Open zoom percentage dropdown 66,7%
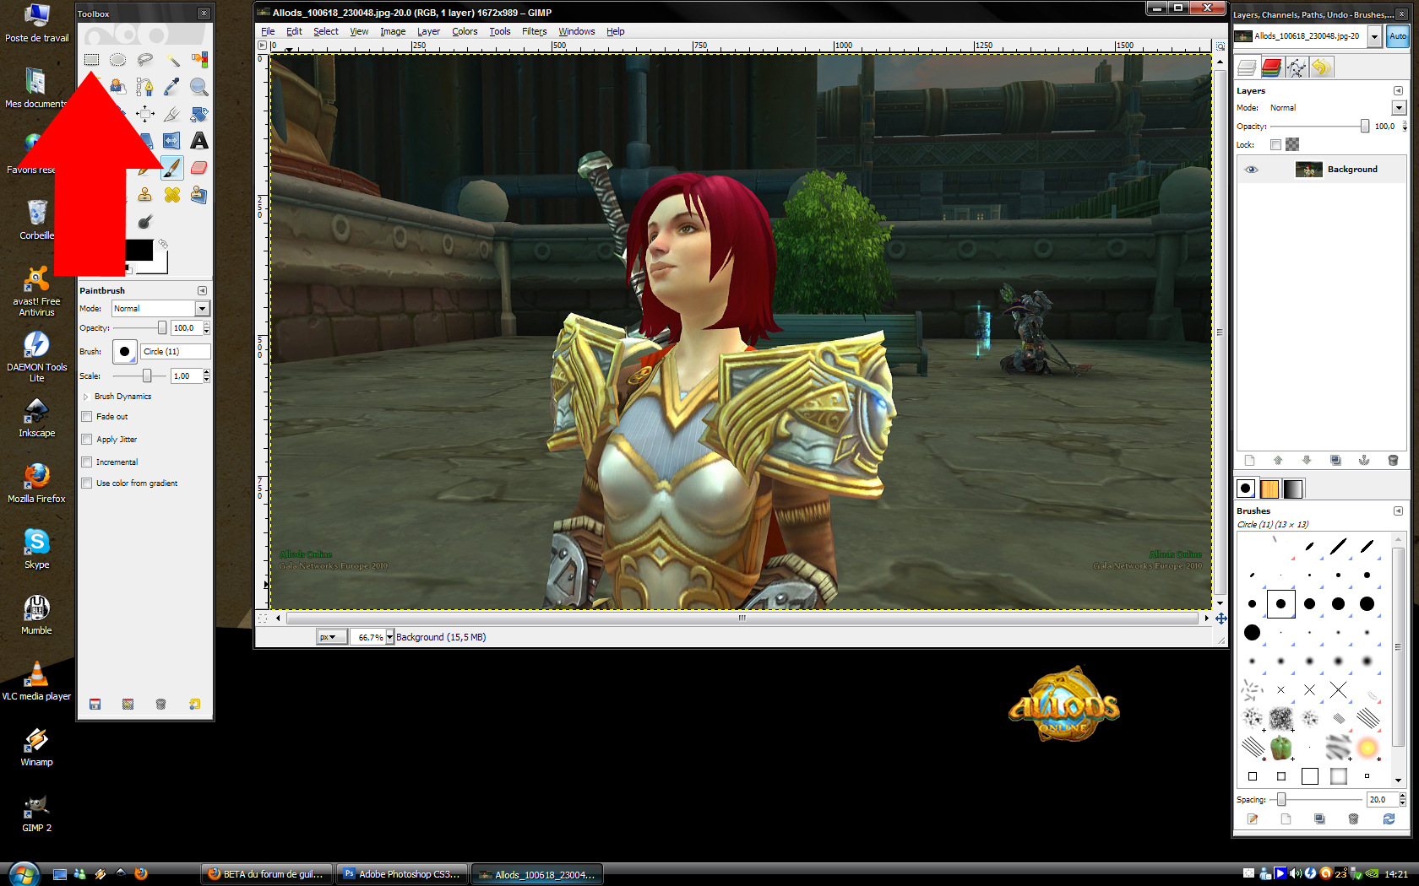Viewport: 1419px width, 886px height. click(389, 637)
